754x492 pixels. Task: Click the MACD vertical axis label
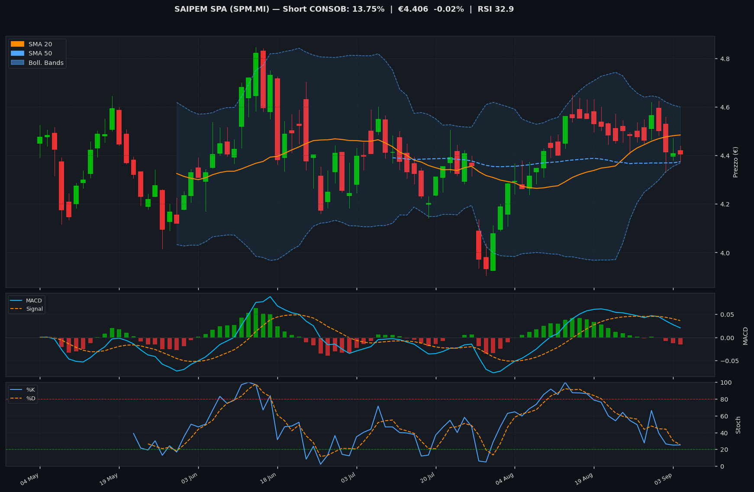pyautogui.click(x=745, y=336)
